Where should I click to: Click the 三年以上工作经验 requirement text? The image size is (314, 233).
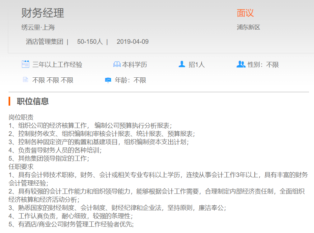point(57,65)
